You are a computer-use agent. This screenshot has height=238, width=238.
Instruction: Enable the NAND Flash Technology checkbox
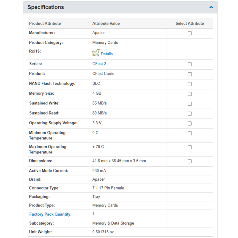pyautogui.click(x=190, y=84)
